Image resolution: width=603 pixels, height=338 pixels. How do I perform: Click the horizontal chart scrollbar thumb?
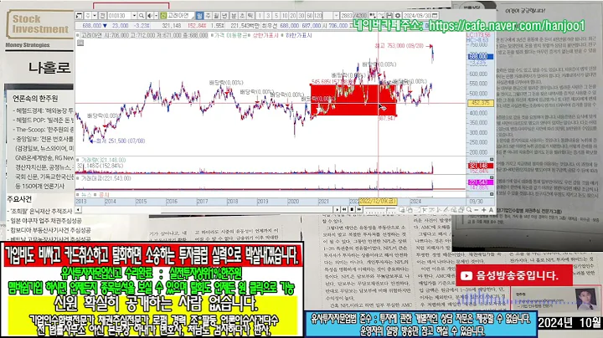coord(248,210)
